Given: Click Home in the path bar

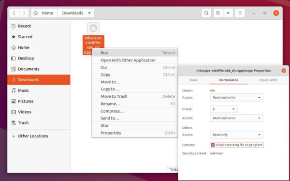Looking at the screenshot, I should [44, 13].
